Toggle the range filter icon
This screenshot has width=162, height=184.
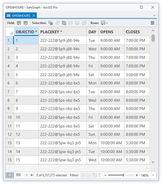tap(88, 175)
